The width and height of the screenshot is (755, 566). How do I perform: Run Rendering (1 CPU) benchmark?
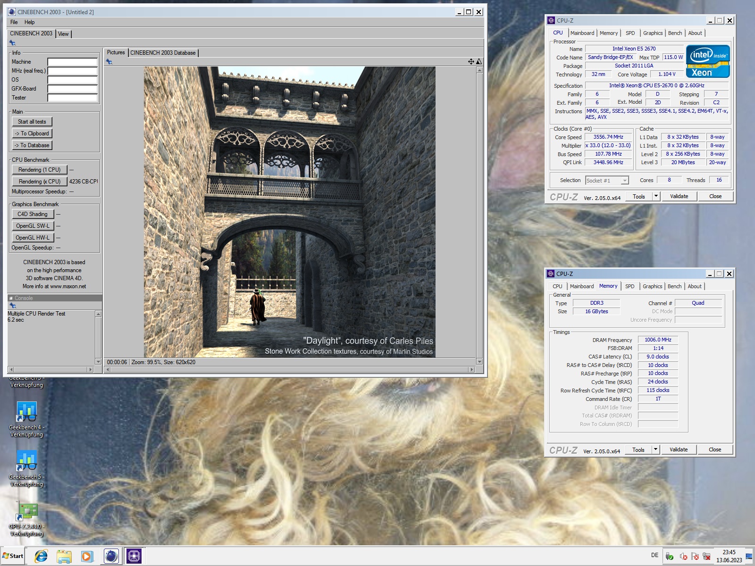(x=39, y=170)
